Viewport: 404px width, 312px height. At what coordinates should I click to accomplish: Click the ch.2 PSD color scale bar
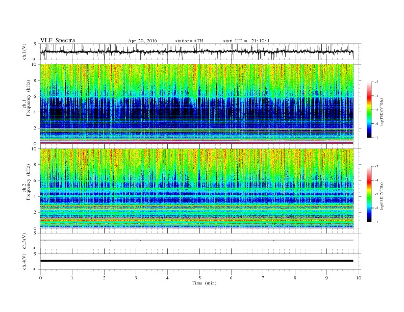coord(369,194)
